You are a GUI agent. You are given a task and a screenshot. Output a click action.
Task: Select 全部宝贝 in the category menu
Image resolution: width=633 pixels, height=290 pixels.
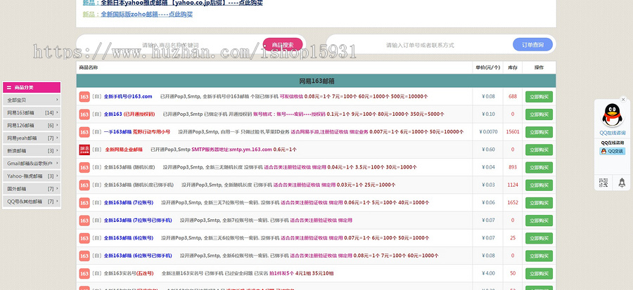[30, 100]
